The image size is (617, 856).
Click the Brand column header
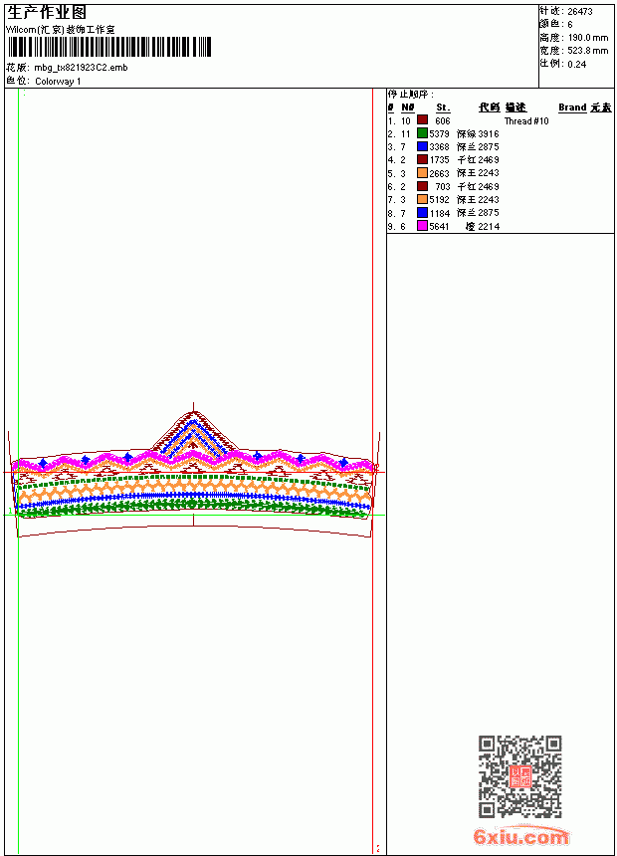coord(572,107)
